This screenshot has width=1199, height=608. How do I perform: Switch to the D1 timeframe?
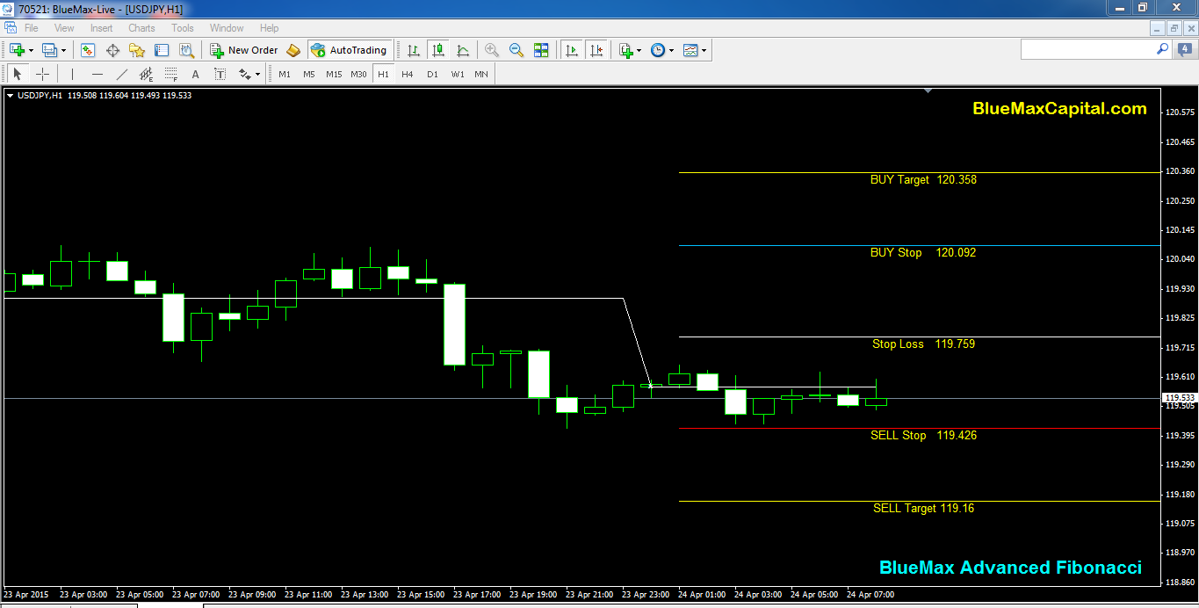tap(432, 74)
